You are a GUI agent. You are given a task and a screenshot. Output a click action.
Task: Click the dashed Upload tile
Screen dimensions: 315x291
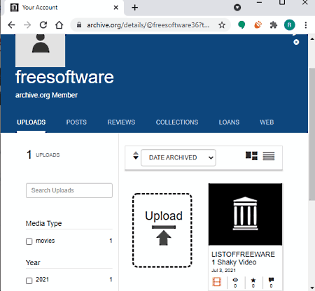[x=162, y=230]
